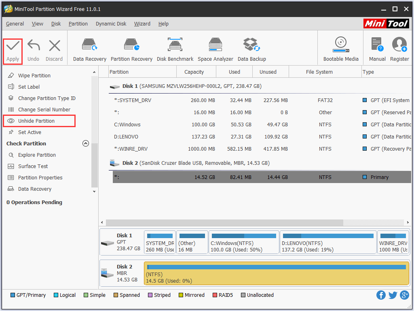The height and width of the screenshot is (311, 414).
Task: Collapse the Check Partition section
Action: [x=86, y=143]
